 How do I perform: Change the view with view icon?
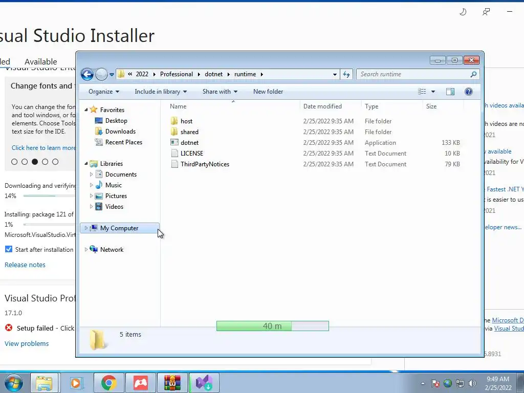422,92
